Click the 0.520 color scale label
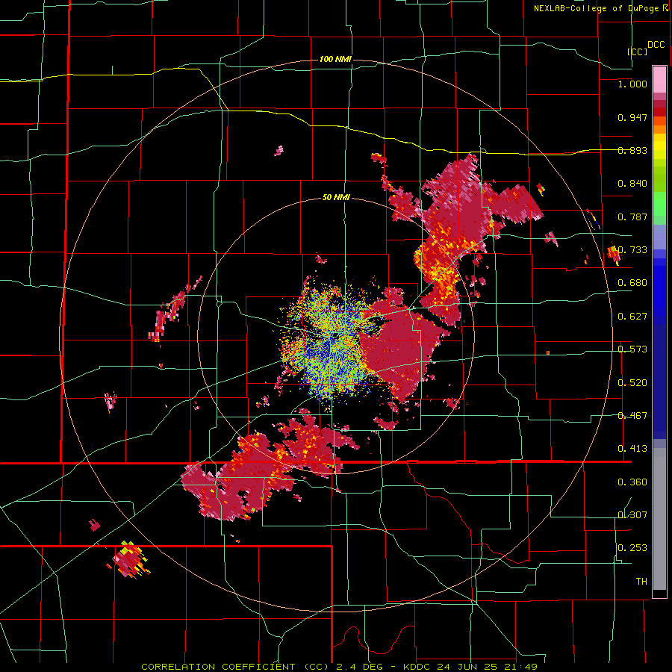 tap(632, 383)
